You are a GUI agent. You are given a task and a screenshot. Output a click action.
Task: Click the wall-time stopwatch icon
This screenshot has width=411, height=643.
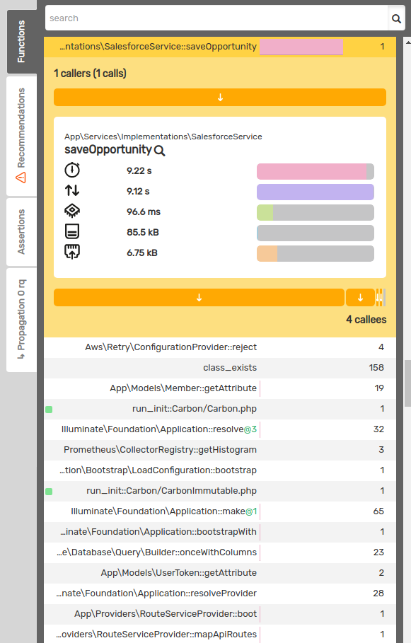(x=72, y=170)
